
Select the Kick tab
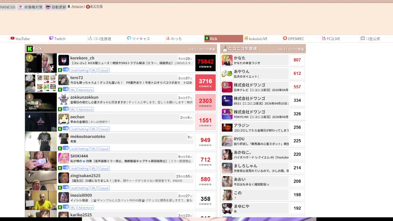(224, 39)
